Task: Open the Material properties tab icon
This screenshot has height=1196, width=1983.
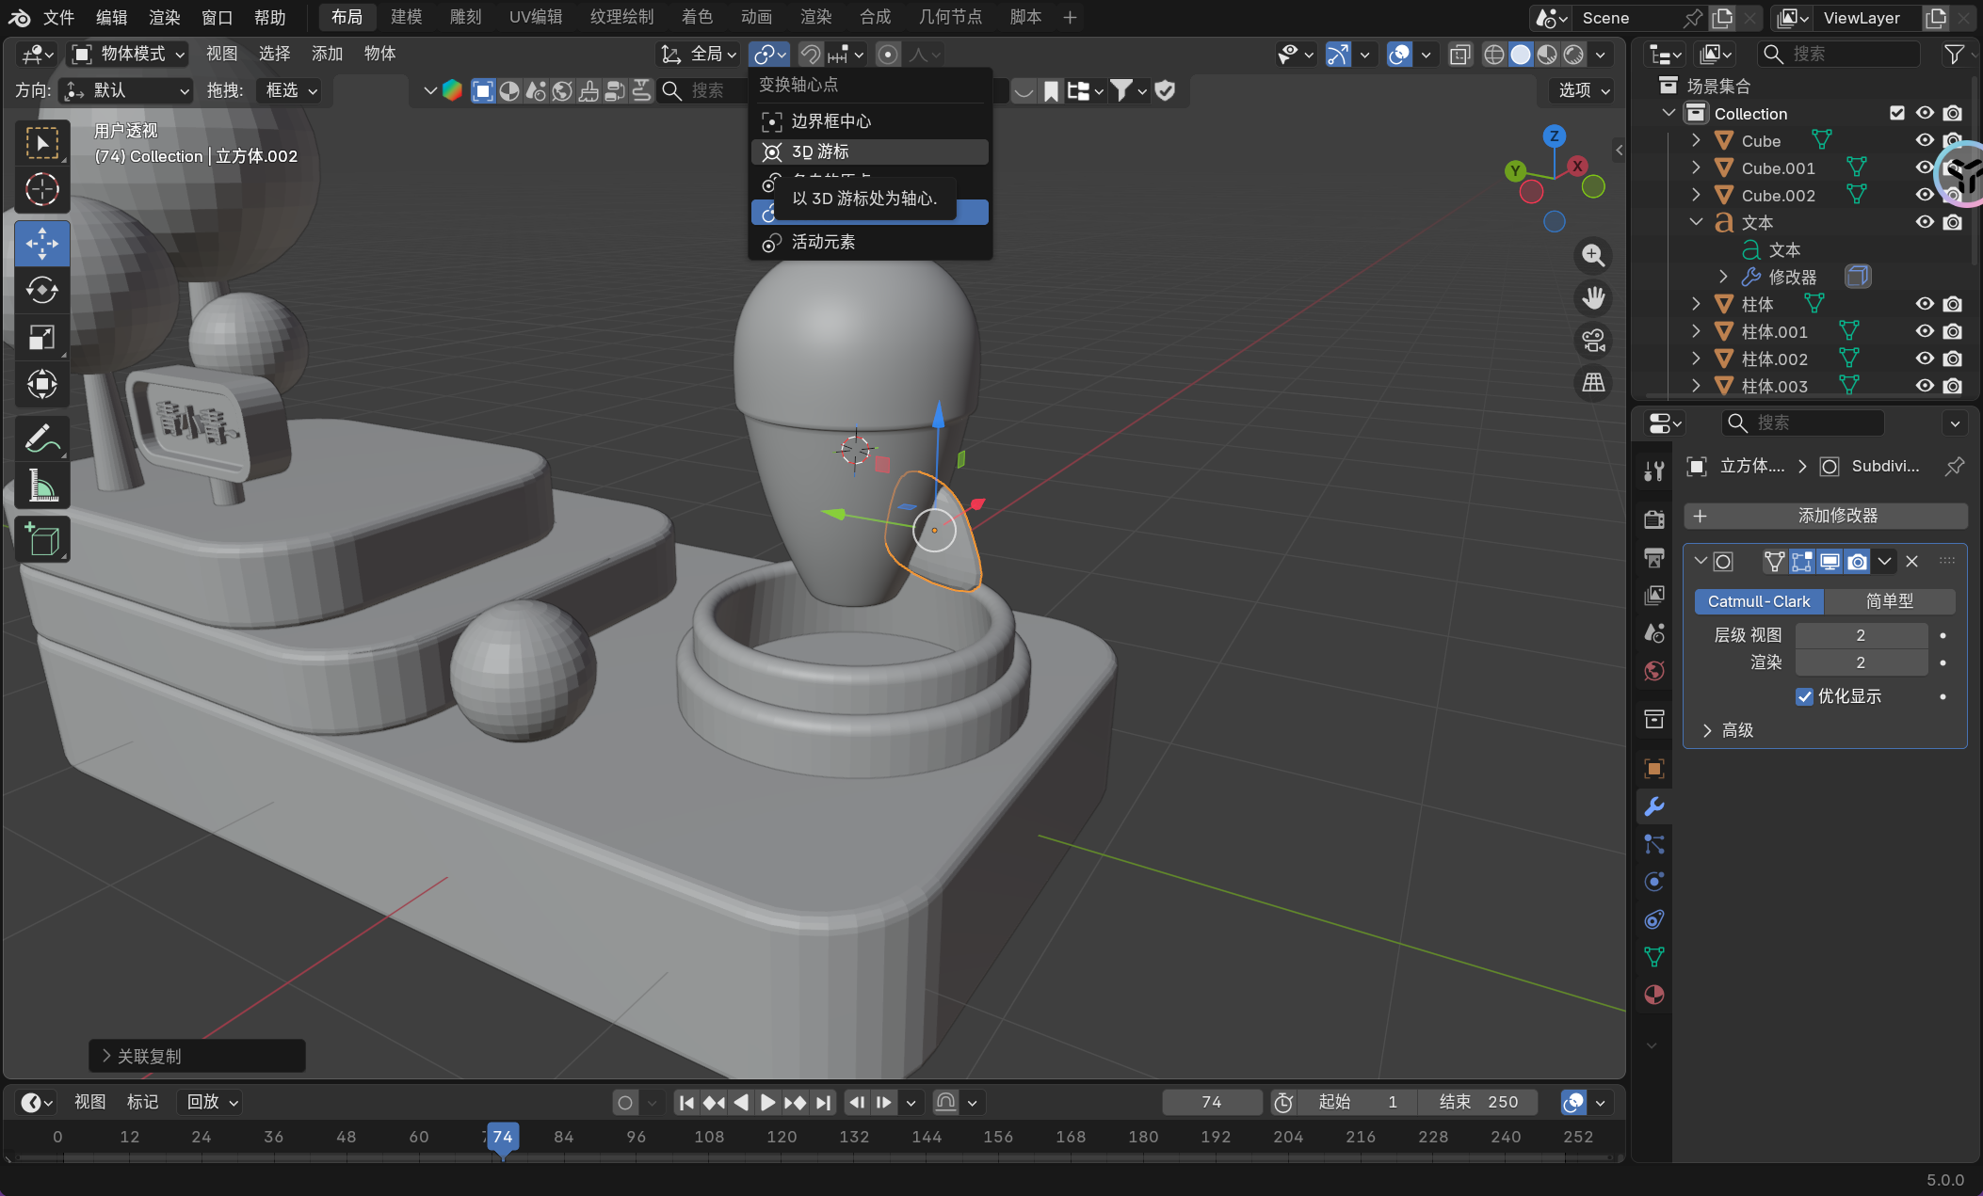Action: [x=1653, y=995]
